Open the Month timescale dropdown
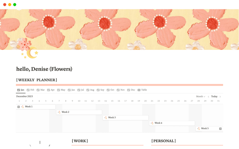Viewport: 239px width, 149px height. click(x=201, y=96)
